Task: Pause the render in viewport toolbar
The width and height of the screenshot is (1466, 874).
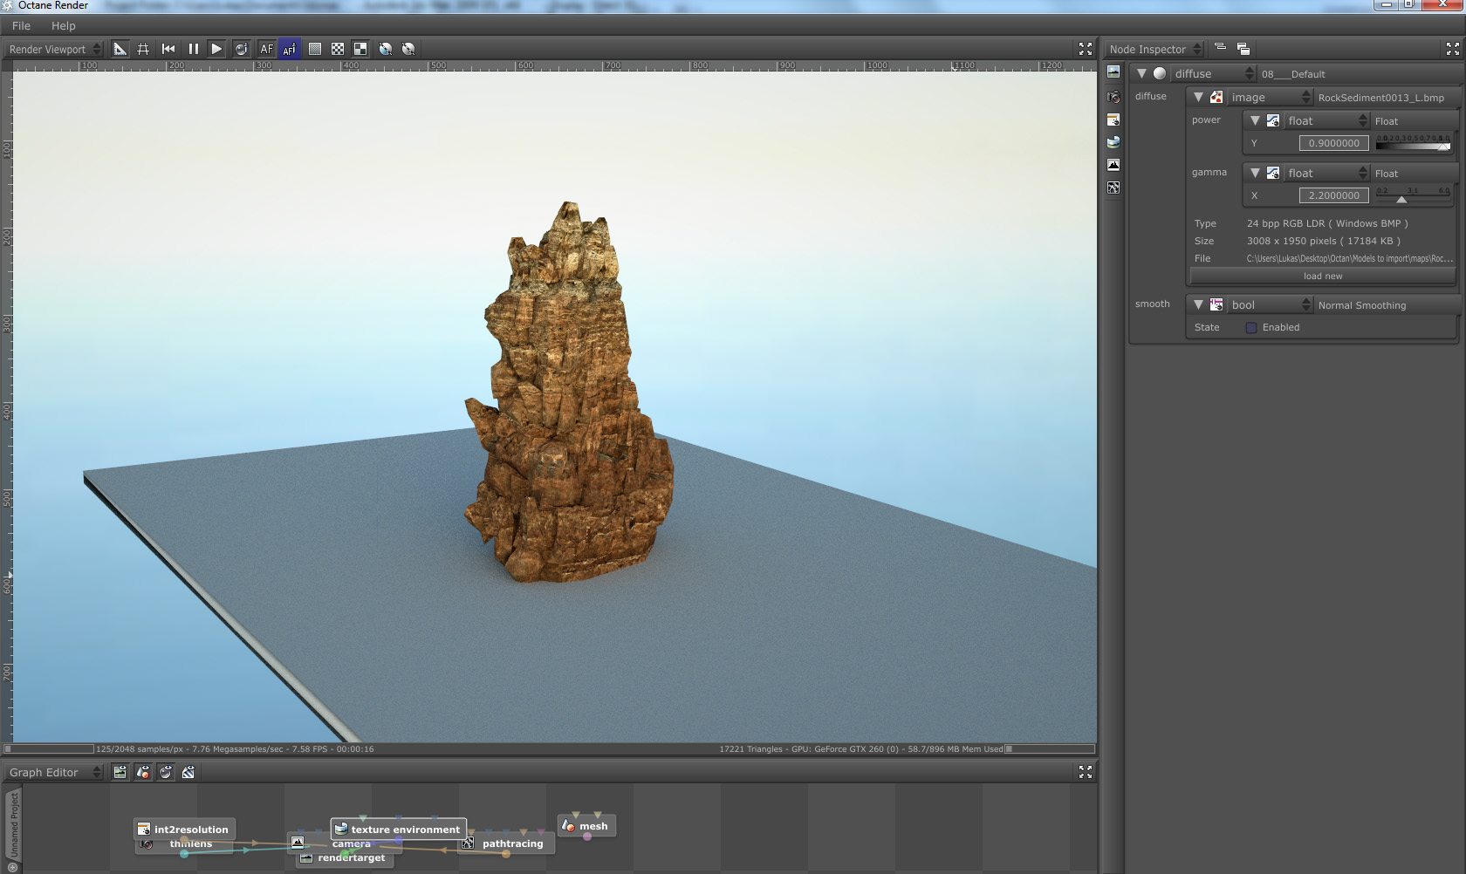Action: click(193, 49)
